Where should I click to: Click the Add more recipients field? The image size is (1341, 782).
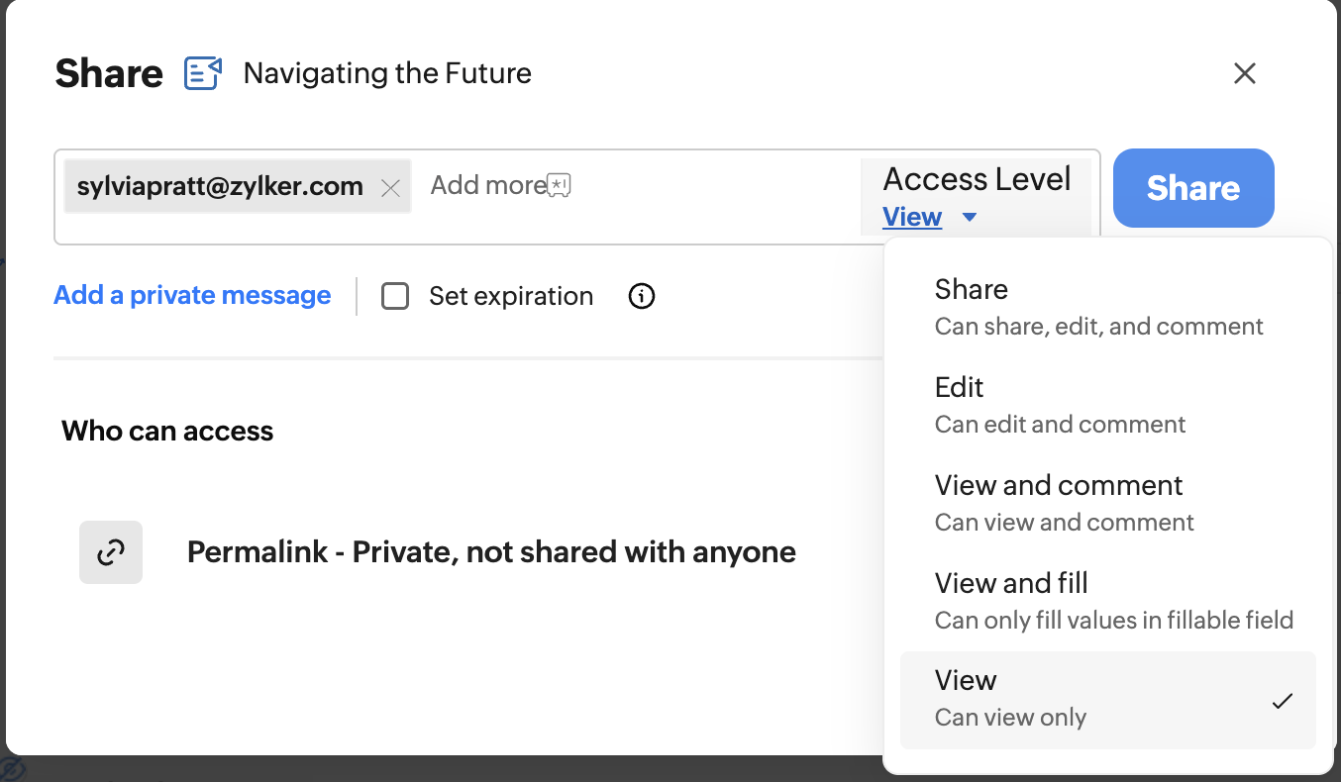[487, 185]
